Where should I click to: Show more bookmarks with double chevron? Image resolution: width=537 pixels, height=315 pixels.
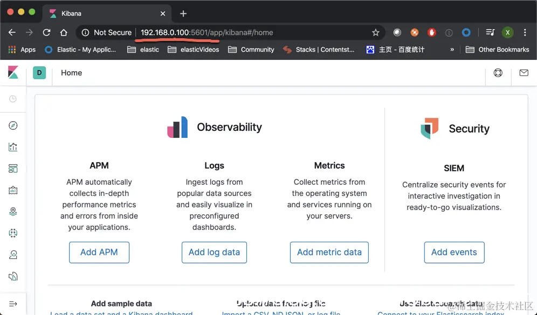452,50
